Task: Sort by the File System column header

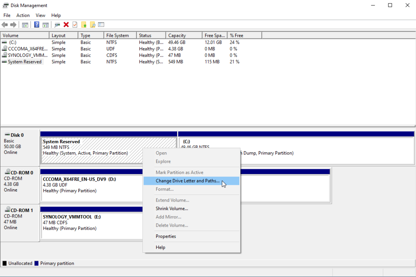Action: click(x=117, y=35)
